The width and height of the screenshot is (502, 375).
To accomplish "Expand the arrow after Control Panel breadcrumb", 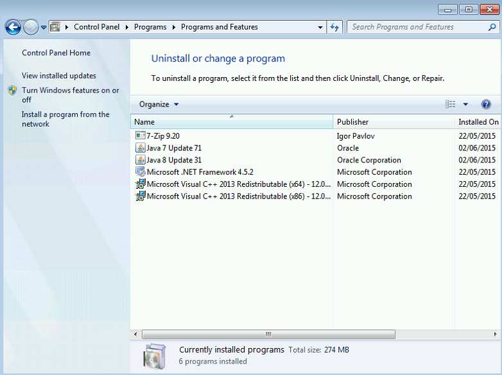I will pos(126,27).
